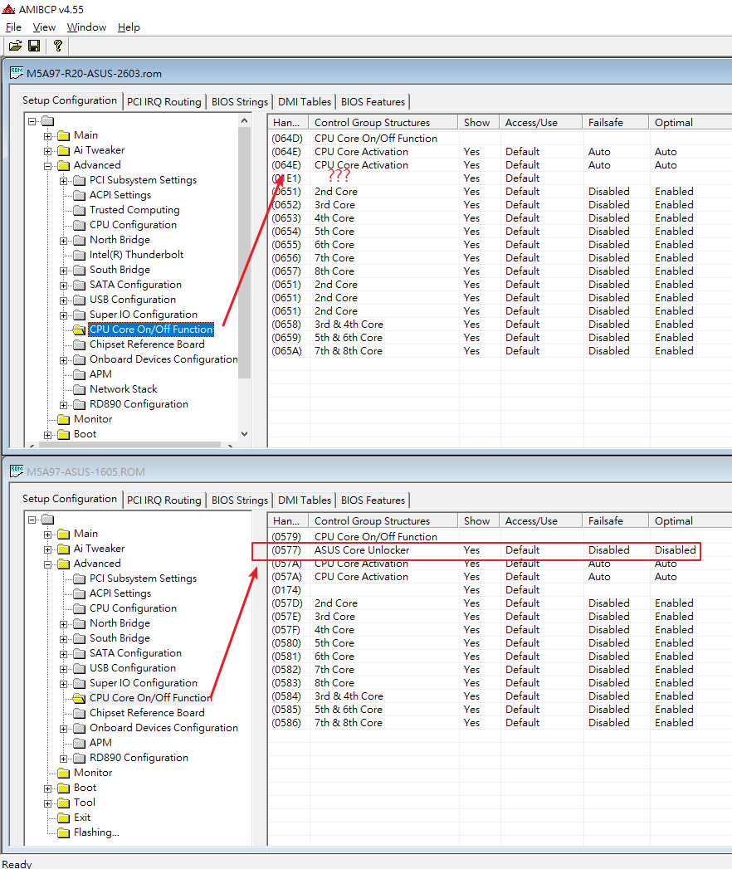Open the File menu
The image size is (732, 869).
pyautogui.click(x=13, y=27)
